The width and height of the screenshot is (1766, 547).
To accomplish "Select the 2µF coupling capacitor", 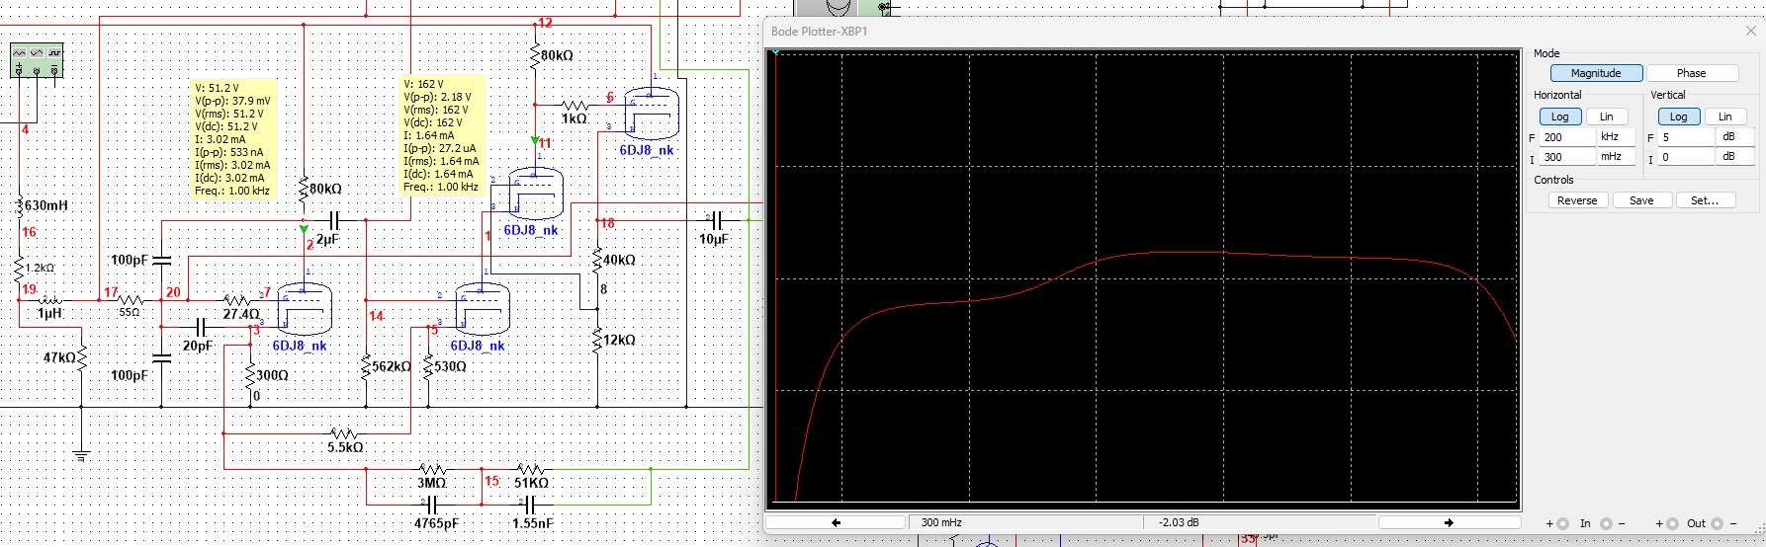I will pos(333,220).
